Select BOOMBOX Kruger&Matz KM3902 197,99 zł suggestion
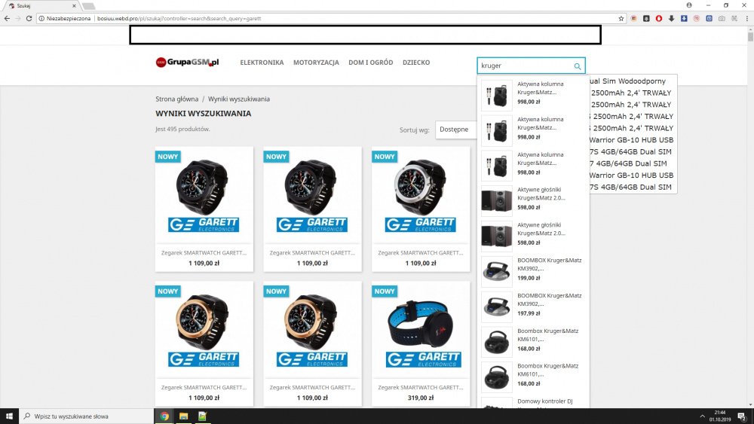This screenshot has width=754, height=424. pos(533,305)
